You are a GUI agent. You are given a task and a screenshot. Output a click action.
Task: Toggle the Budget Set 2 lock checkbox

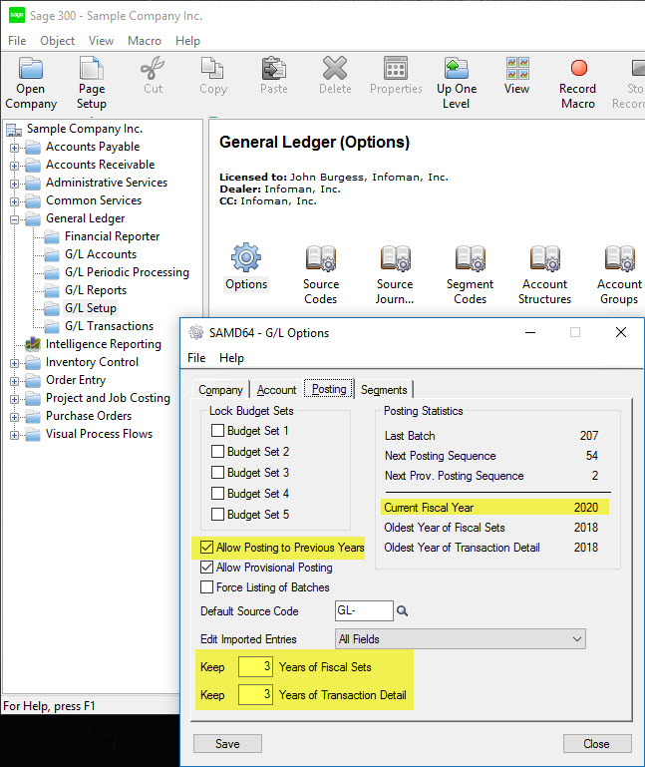click(x=217, y=451)
